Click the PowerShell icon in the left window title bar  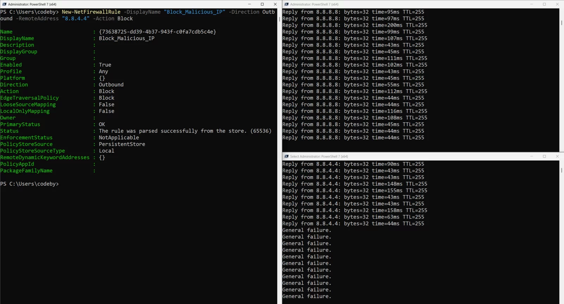(4, 4)
